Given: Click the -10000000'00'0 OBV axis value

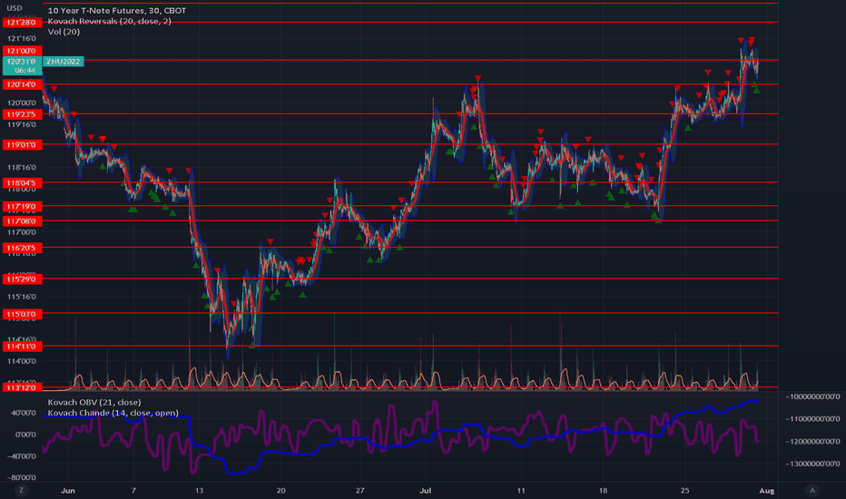Looking at the screenshot, I should [x=813, y=396].
